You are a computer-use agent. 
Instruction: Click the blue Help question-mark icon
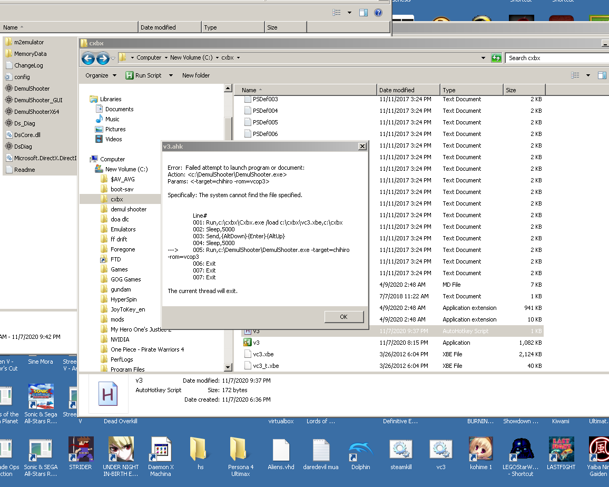click(x=378, y=12)
